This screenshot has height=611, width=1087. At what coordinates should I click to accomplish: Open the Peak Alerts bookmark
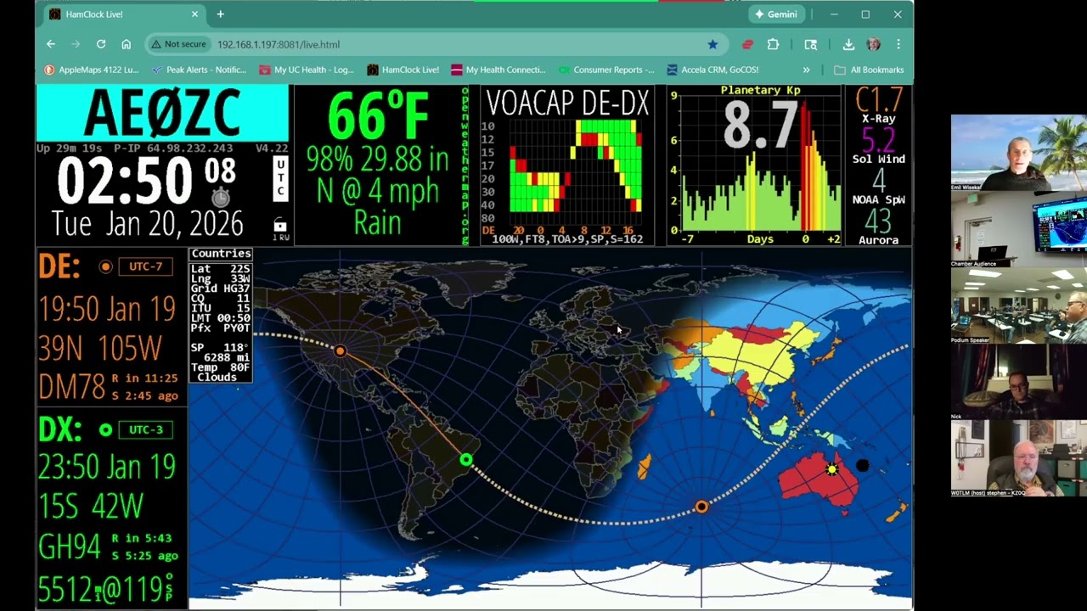click(x=199, y=70)
